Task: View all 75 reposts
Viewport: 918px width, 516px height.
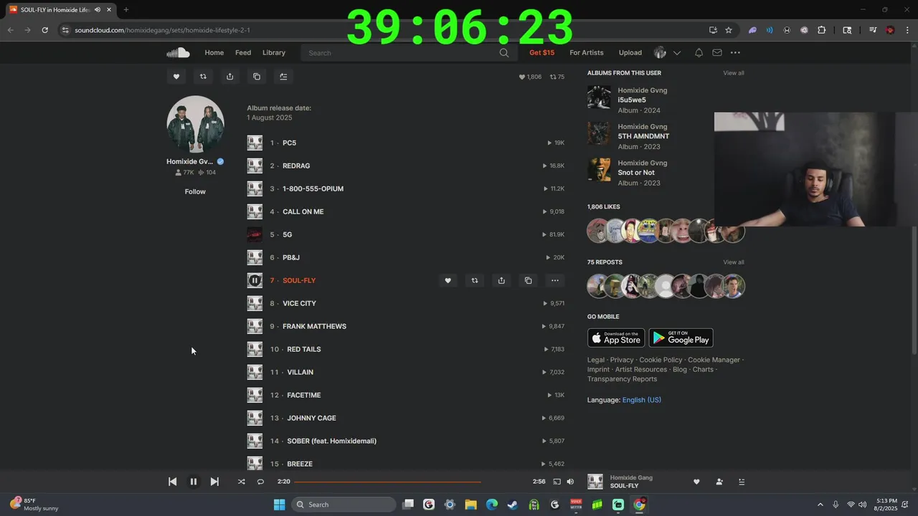Action: pyautogui.click(x=734, y=262)
